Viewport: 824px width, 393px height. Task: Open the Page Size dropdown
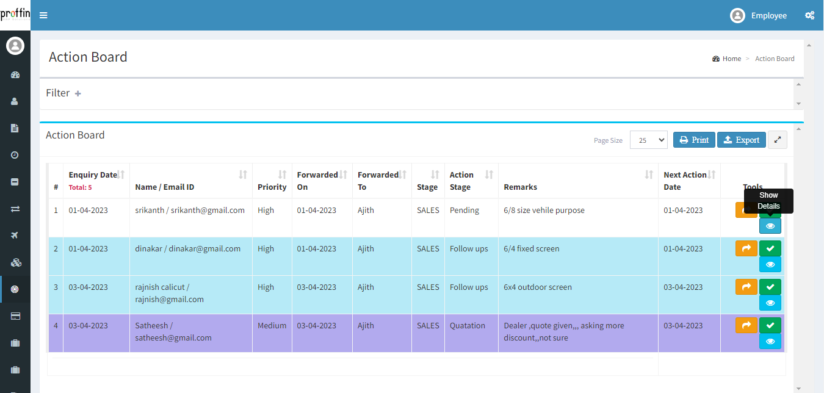(649, 140)
